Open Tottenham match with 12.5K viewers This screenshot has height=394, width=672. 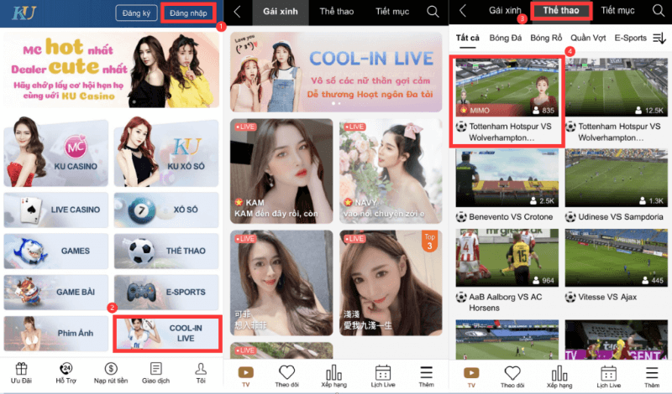[617, 101]
